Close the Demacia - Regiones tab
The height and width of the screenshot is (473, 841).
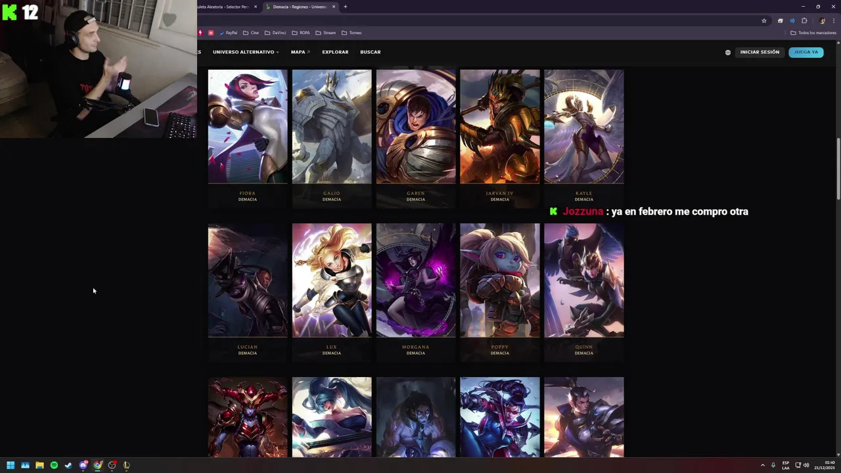tap(334, 7)
